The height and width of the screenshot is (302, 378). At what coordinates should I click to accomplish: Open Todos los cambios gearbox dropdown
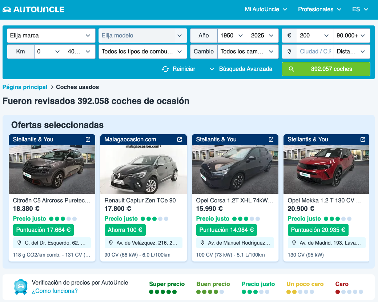click(x=248, y=52)
